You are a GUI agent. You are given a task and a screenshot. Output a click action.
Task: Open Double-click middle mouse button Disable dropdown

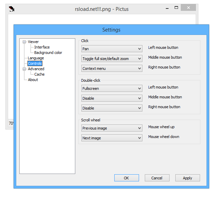click(x=112, y=98)
